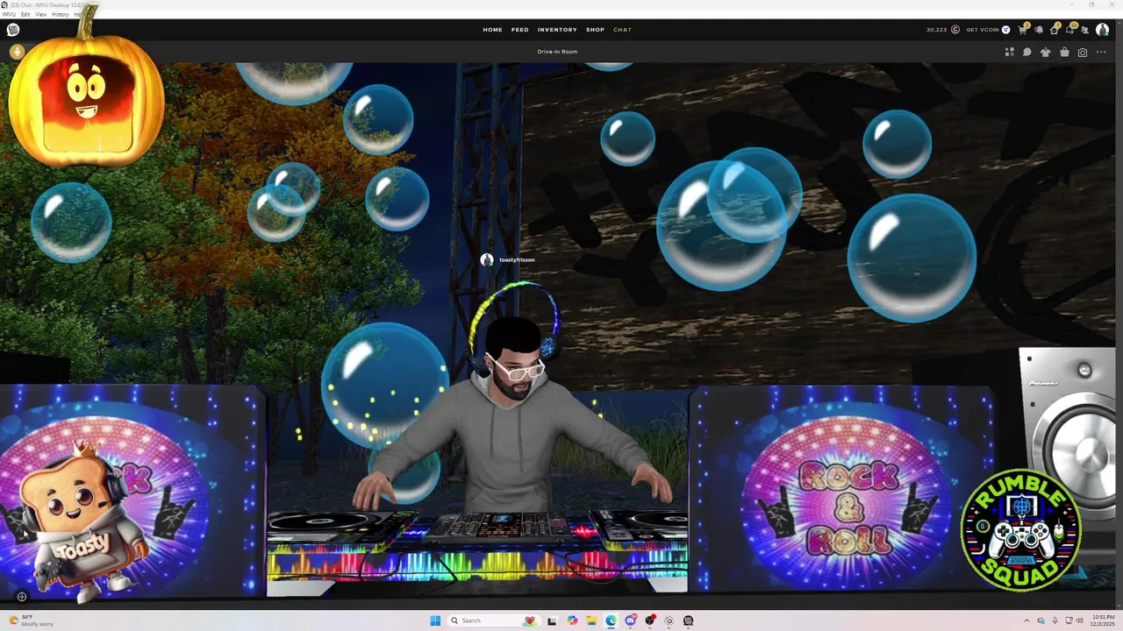
Task: Click the recenter camera icon at bottom left
Action: [22, 597]
